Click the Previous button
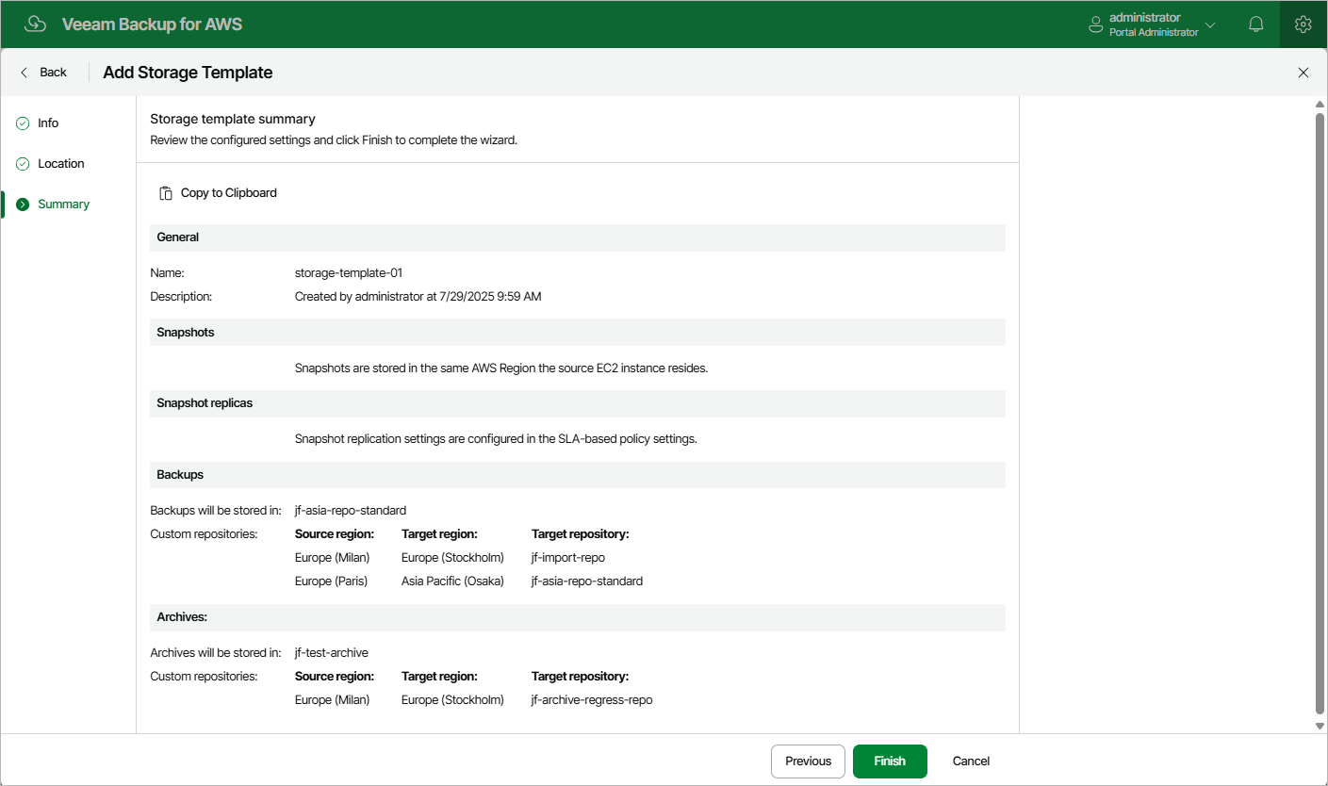This screenshot has width=1328, height=786. click(807, 761)
